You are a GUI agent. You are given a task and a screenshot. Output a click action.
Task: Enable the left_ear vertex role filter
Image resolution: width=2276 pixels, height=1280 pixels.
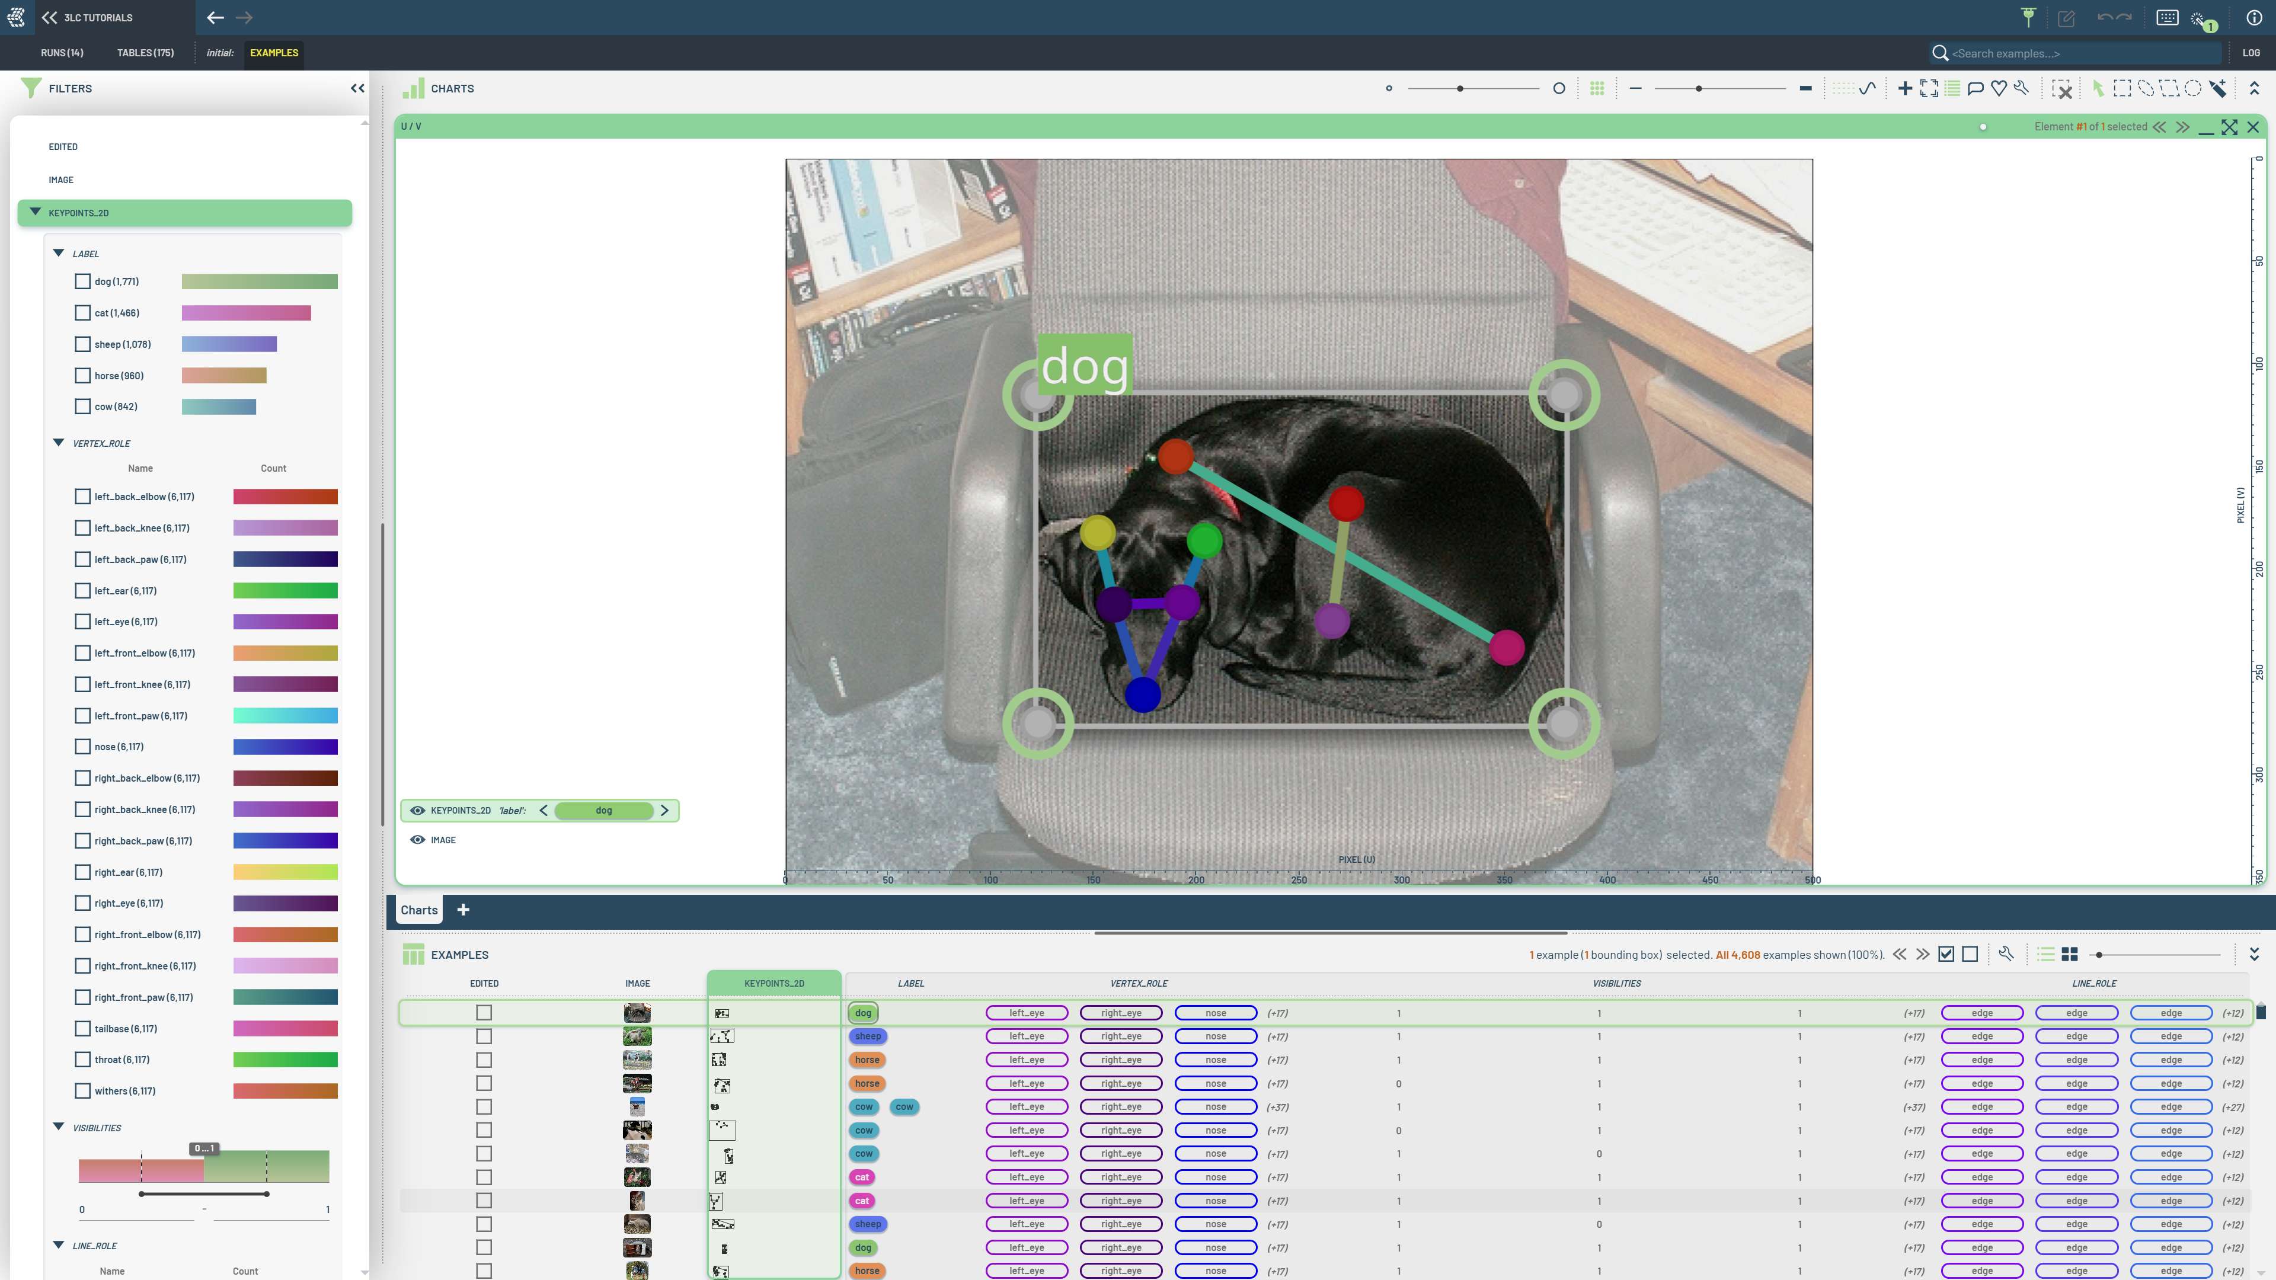82,591
